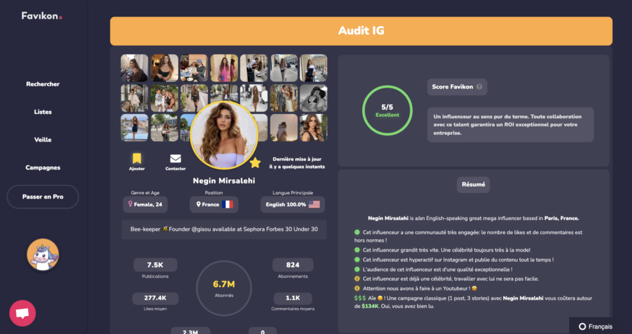Open the pink dress photo thumbnail
The image size is (632, 334).
click(224, 68)
